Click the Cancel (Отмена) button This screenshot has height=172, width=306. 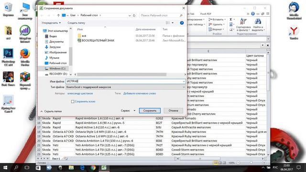[173, 110]
